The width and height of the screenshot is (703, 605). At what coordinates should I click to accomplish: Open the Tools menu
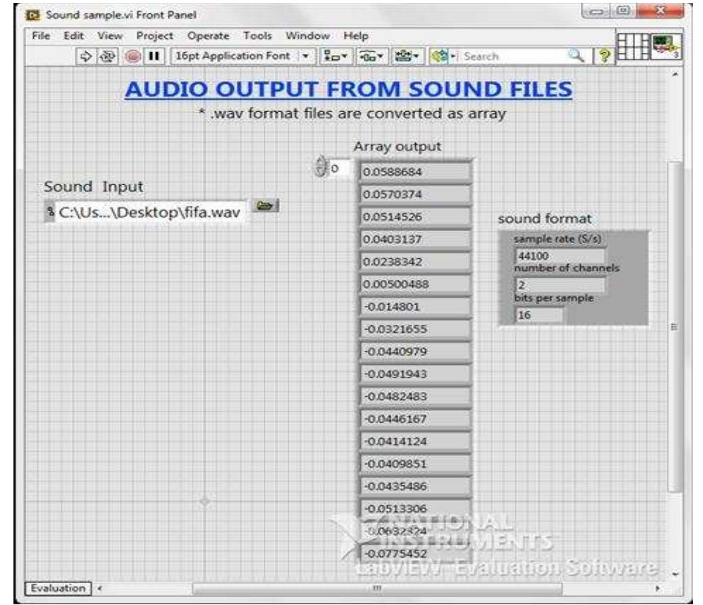[258, 36]
